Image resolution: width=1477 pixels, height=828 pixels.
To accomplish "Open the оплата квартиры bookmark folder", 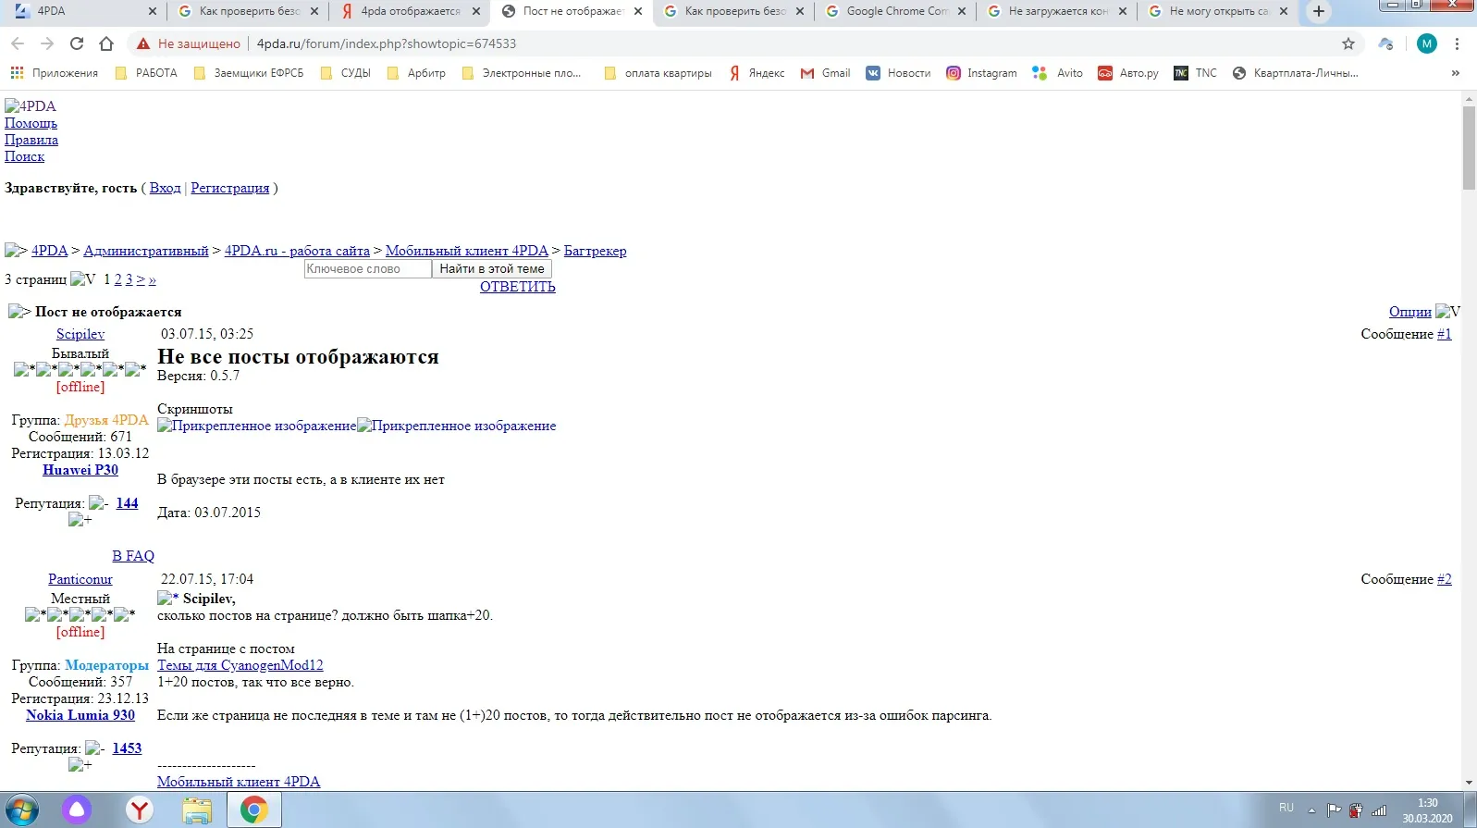I will coord(658,73).
